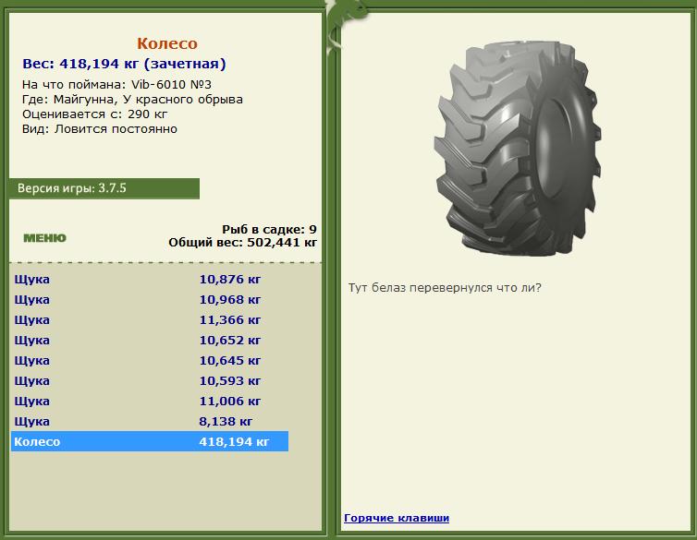The width and height of the screenshot is (697, 540).
Task: Click the Где: Майгунна, У красного обрыва line
Action: coord(132,100)
